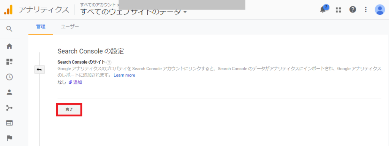This screenshot has height=146, width=389.
Task: Open the user account avatar
Action: [380, 9]
